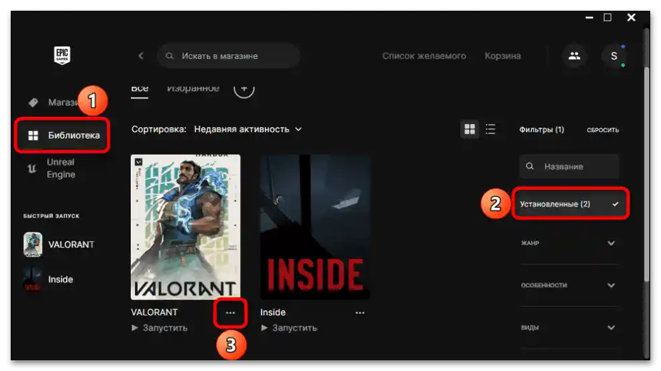This screenshot has height=371, width=661.
Task: Close the Epic Games Launcher window
Action: [631, 17]
